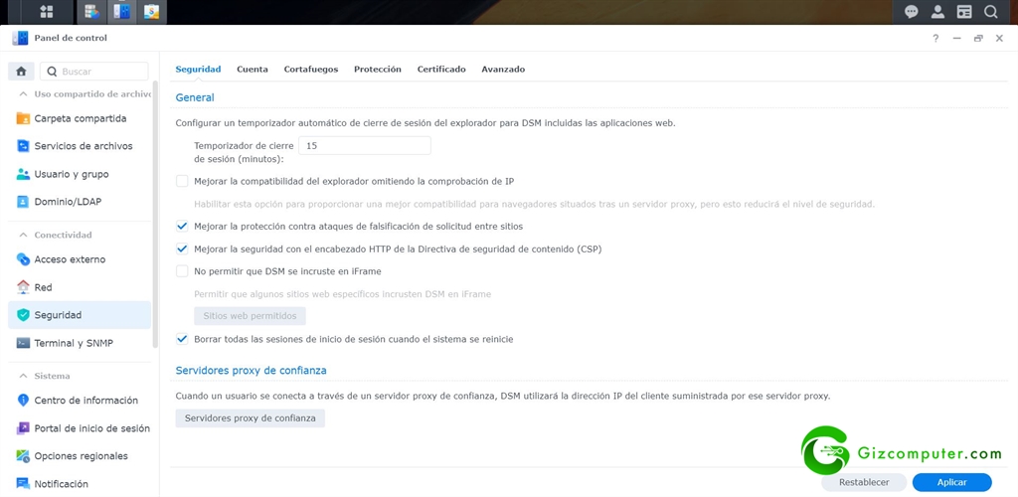This screenshot has height=497, width=1018.
Task: Toggle cross-site request forgery protection checkbox
Action: (182, 227)
